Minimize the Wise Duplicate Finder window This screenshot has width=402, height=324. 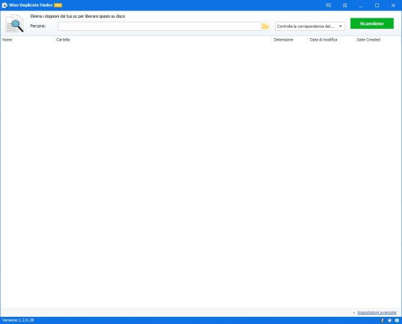(361, 5)
